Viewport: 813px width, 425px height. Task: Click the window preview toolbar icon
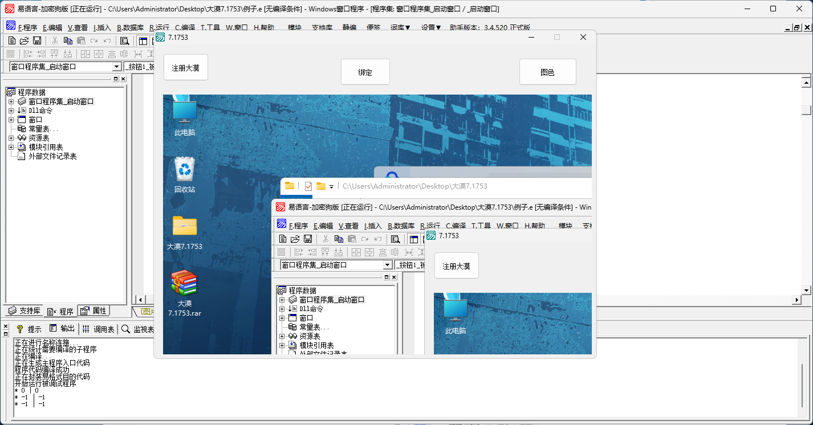coord(143,40)
